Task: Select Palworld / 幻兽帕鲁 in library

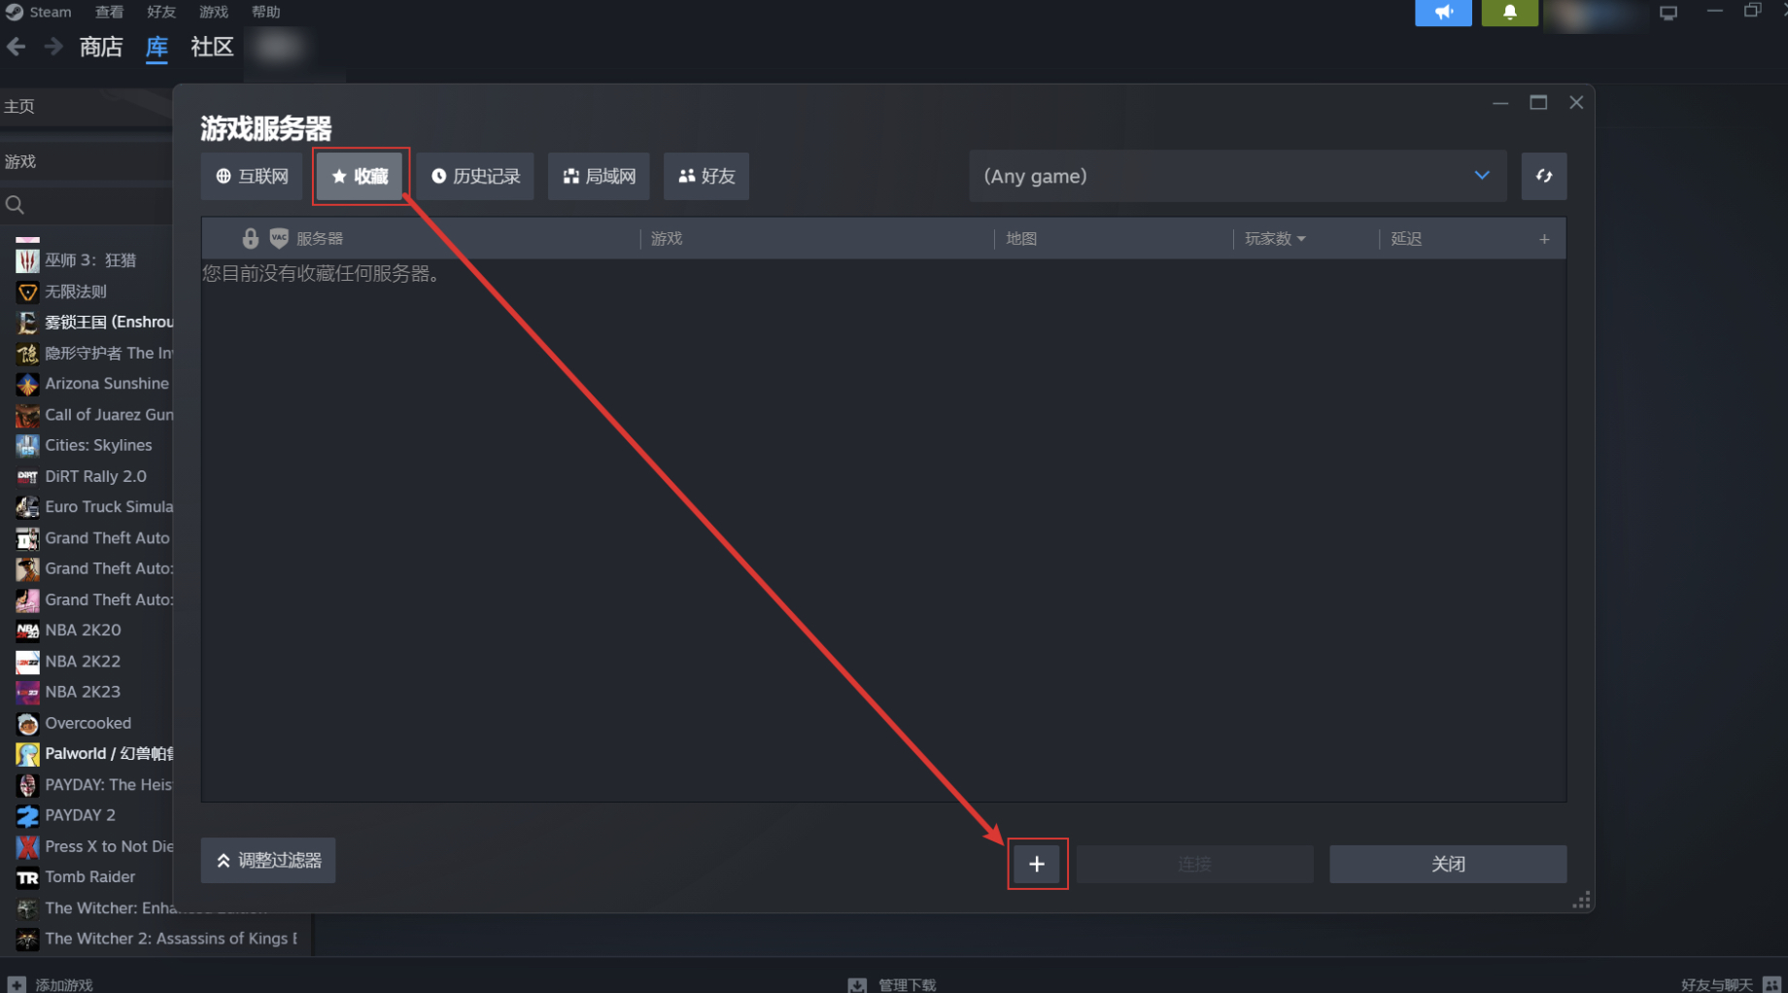Action: point(93,754)
